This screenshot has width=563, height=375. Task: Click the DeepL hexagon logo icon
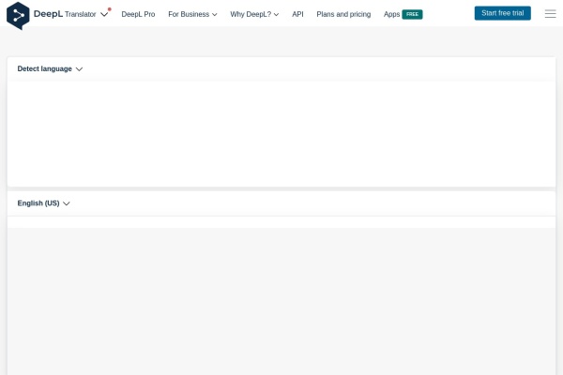(x=18, y=15)
